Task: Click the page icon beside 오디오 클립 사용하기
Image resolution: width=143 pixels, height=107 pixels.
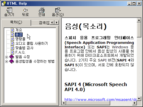Action: tap(12, 43)
